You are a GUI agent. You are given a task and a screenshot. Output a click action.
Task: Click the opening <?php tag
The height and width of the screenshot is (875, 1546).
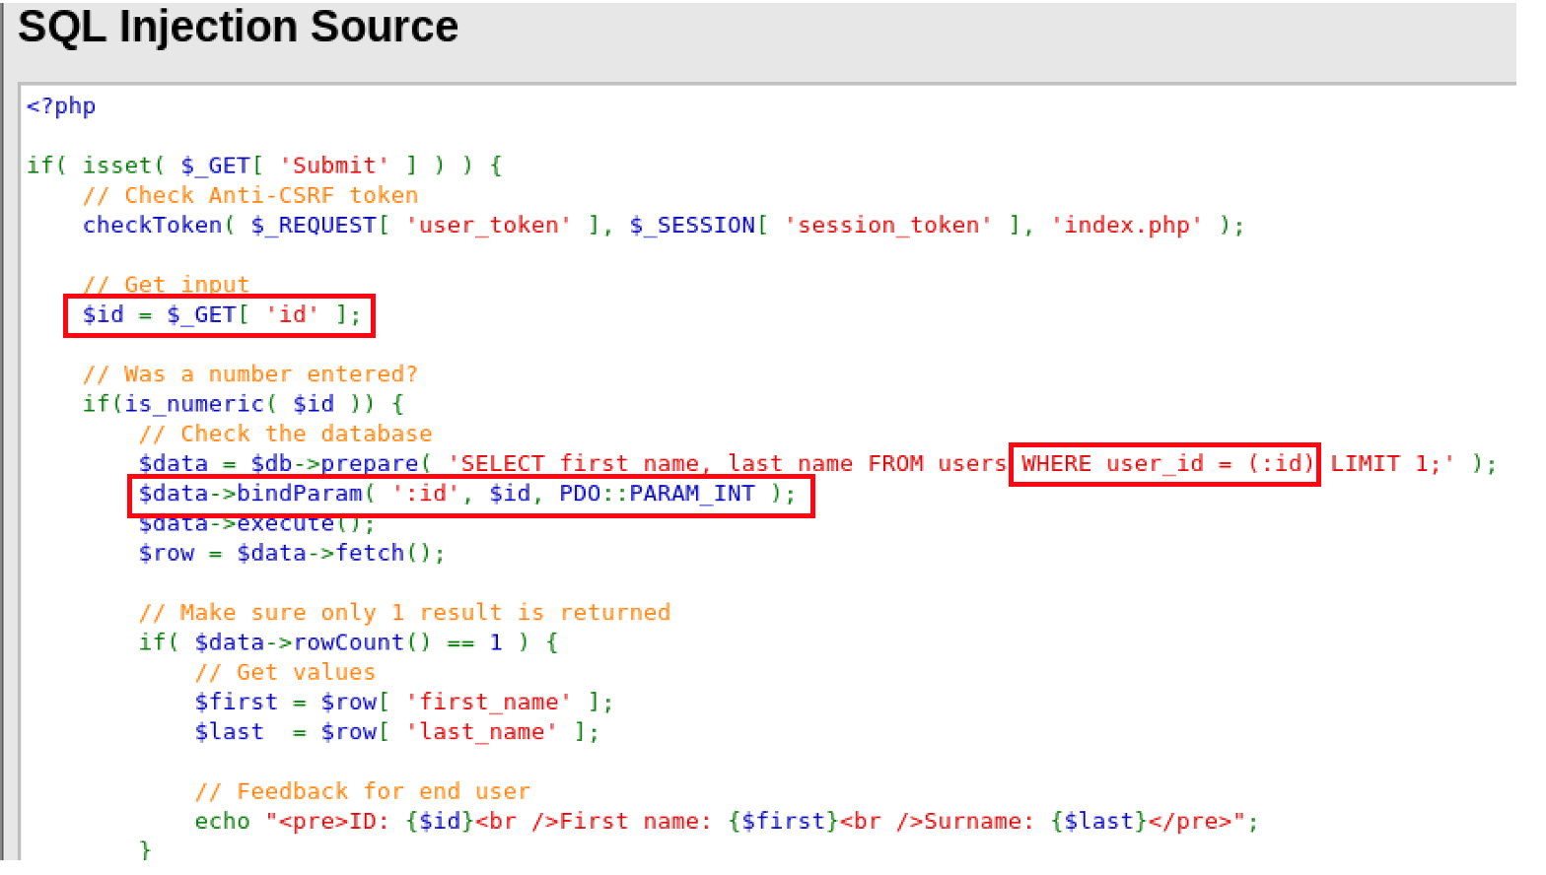click(x=61, y=106)
